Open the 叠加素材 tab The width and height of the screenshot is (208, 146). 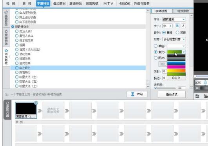[x=59, y=4]
